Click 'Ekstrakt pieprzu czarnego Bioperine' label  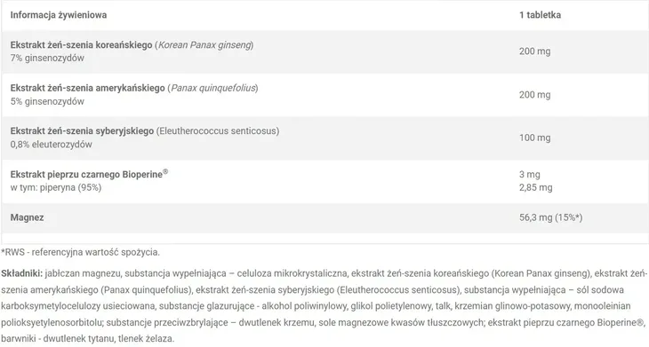89,174
